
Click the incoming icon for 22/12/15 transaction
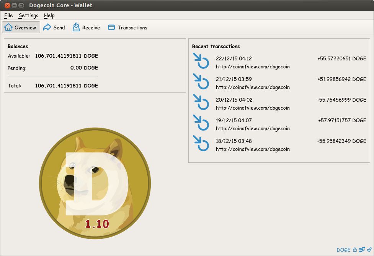201,61
